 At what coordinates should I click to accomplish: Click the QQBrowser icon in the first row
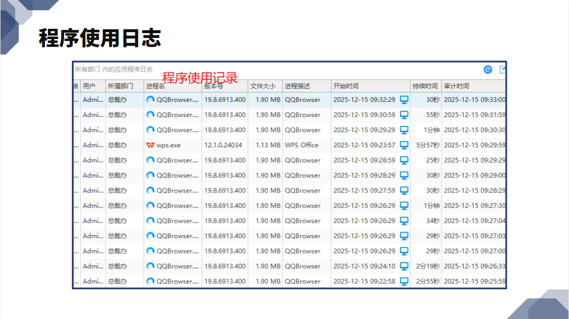pyautogui.click(x=150, y=100)
